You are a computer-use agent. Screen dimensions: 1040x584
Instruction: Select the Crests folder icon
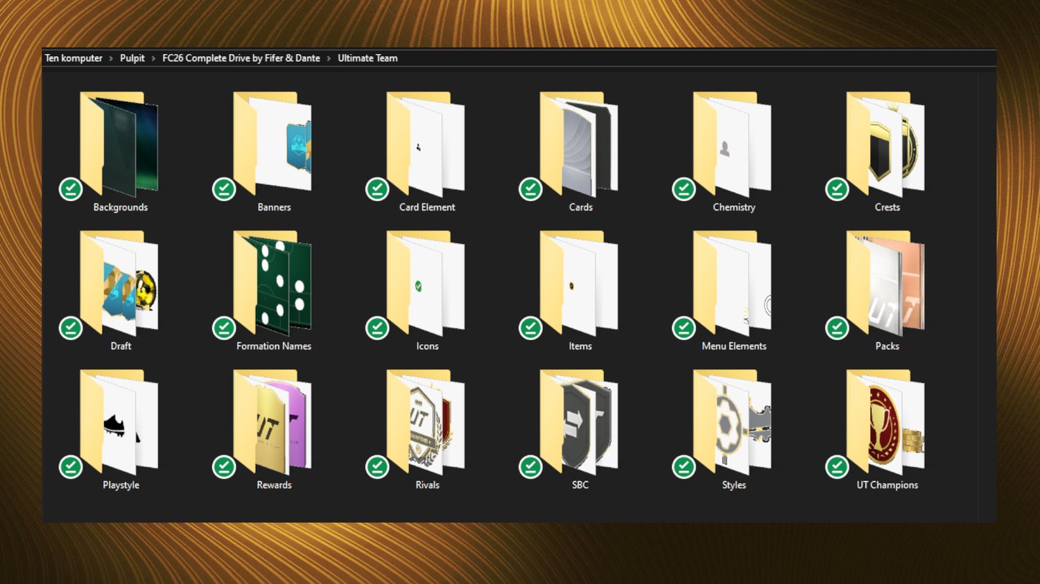[885, 145]
